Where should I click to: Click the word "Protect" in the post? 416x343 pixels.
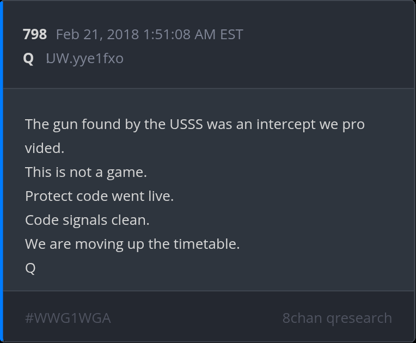(47, 196)
